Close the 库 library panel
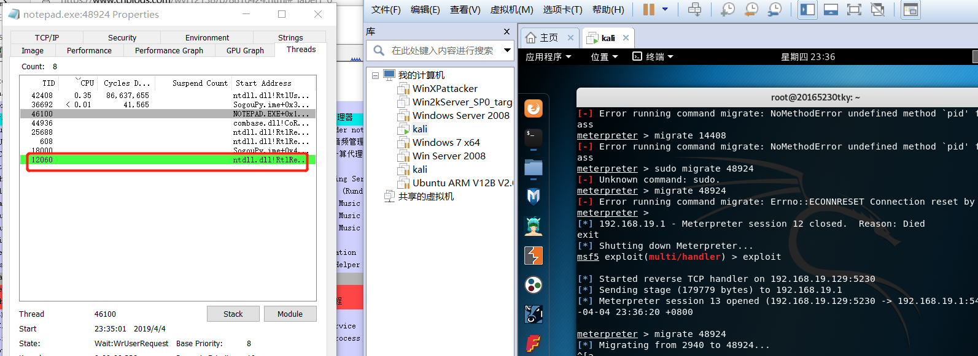Screen dimensions: 978x356 tap(506, 32)
